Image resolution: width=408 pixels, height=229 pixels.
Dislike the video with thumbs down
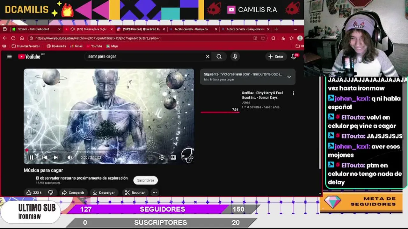pyautogui.click(x=50, y=192)
